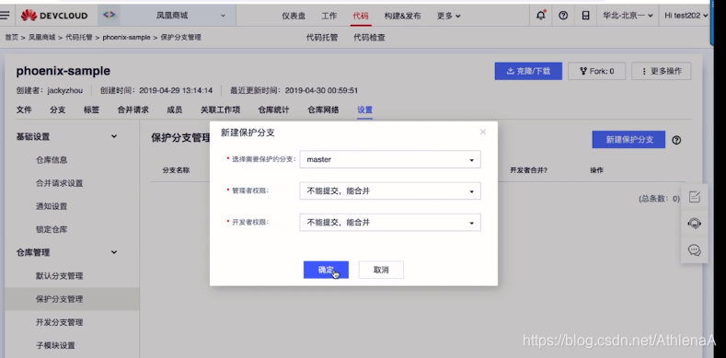Image resolution: width=726 pixels, height=358 pixels.
Task: Close the 新建保护分支 dialog with X
Action: click(x=483, y=132)
